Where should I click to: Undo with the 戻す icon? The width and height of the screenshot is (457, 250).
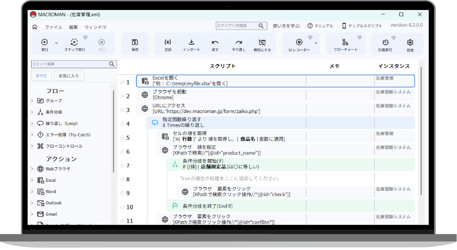click(x=215, y=45)
